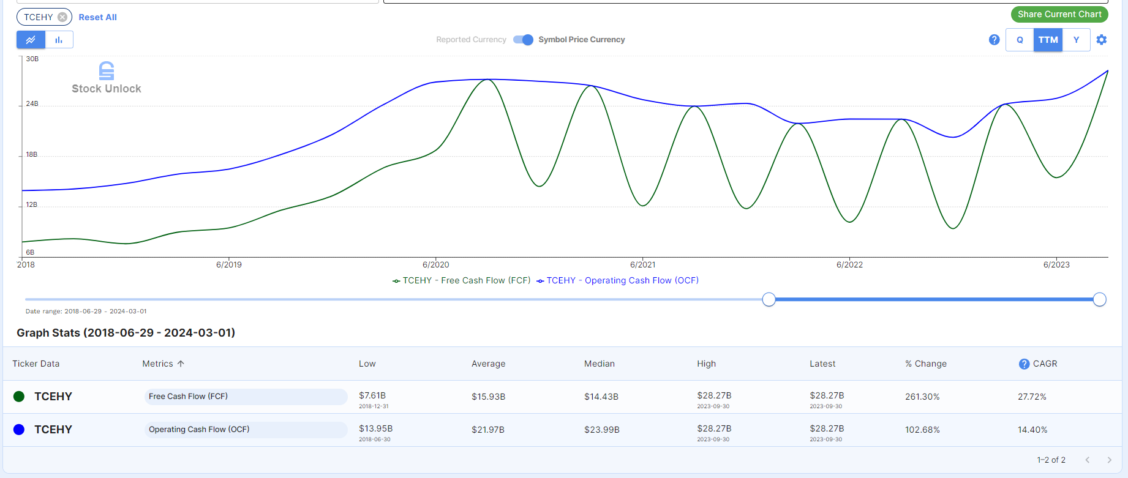Click CAGR column header text
Screen dimensions: 1128x478
pos(1045,364)
